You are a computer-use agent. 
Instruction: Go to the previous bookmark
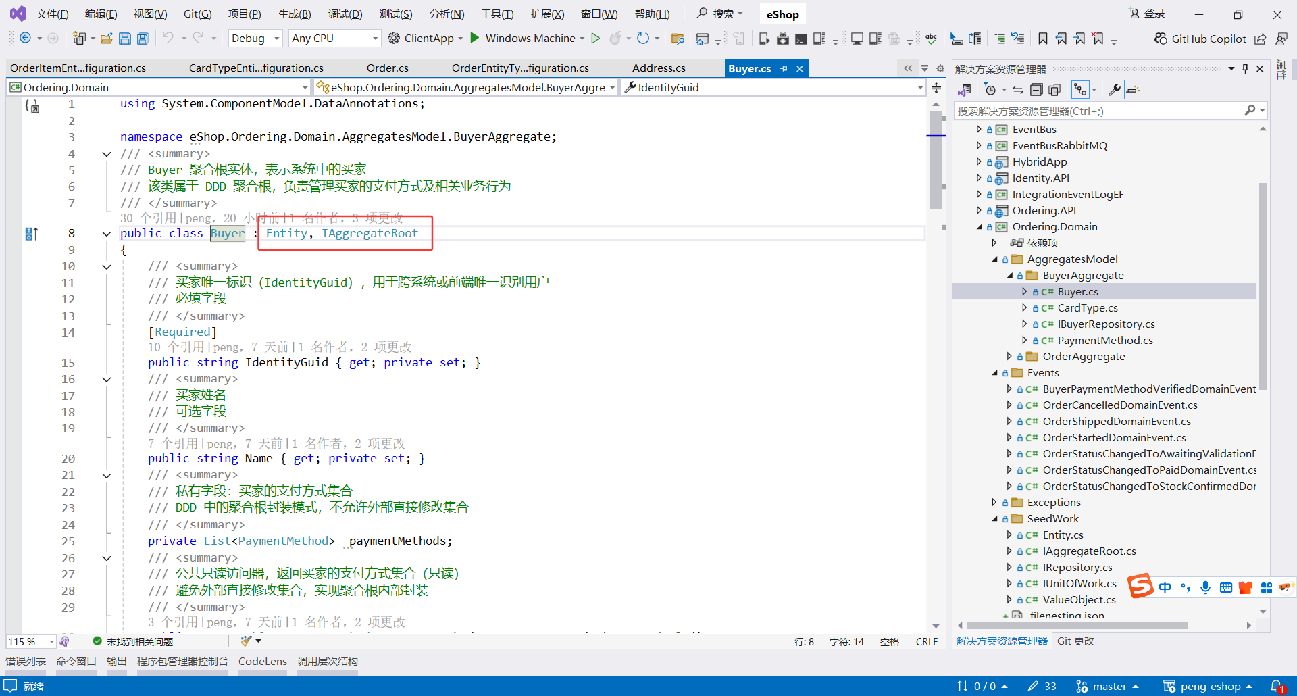pos(1061,39)
